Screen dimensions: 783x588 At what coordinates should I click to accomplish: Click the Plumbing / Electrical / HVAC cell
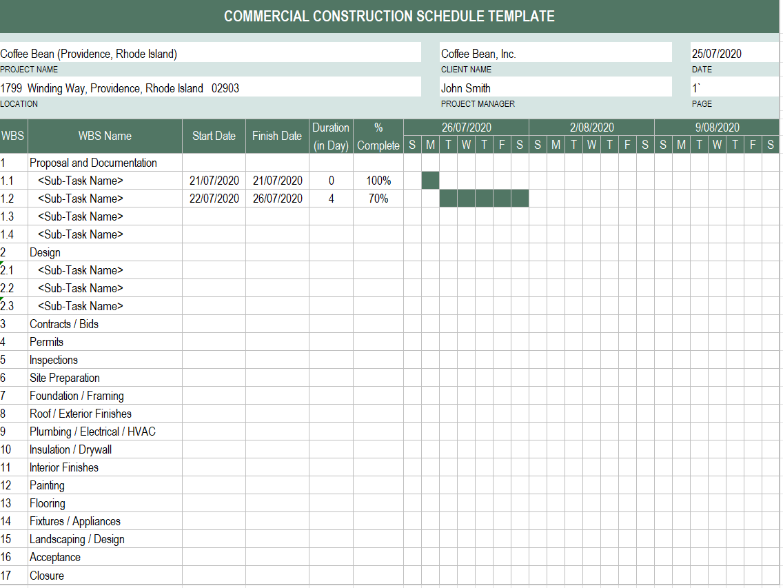[x=92, y=432]
